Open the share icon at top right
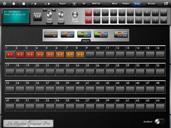 tap(166, 4)
